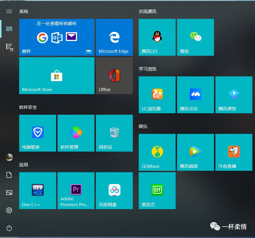Image resolution: width=255 pixels, height=238 pixels.
Task: Click the Google icon in the mail tile
Action: pyautogui.click(x=42, y=38)
